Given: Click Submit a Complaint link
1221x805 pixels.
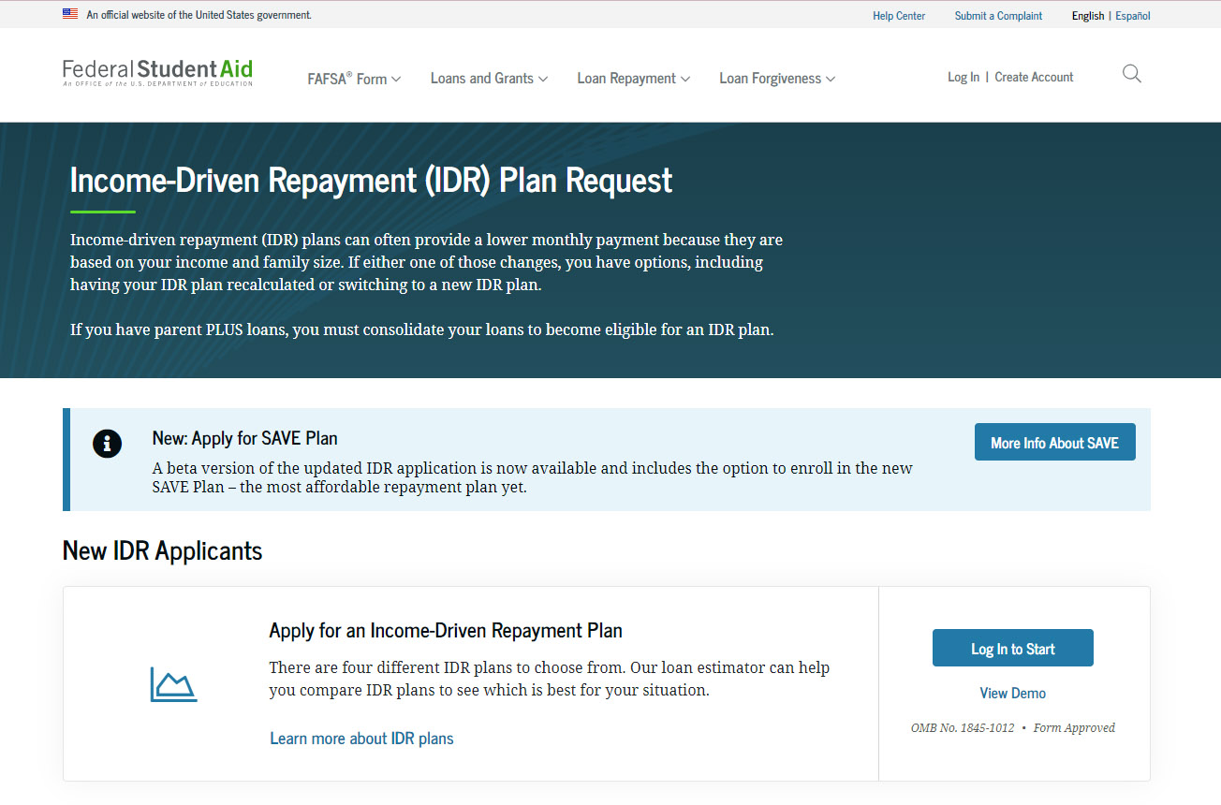Looking at the screenshot, I should [x=998, y=16].
